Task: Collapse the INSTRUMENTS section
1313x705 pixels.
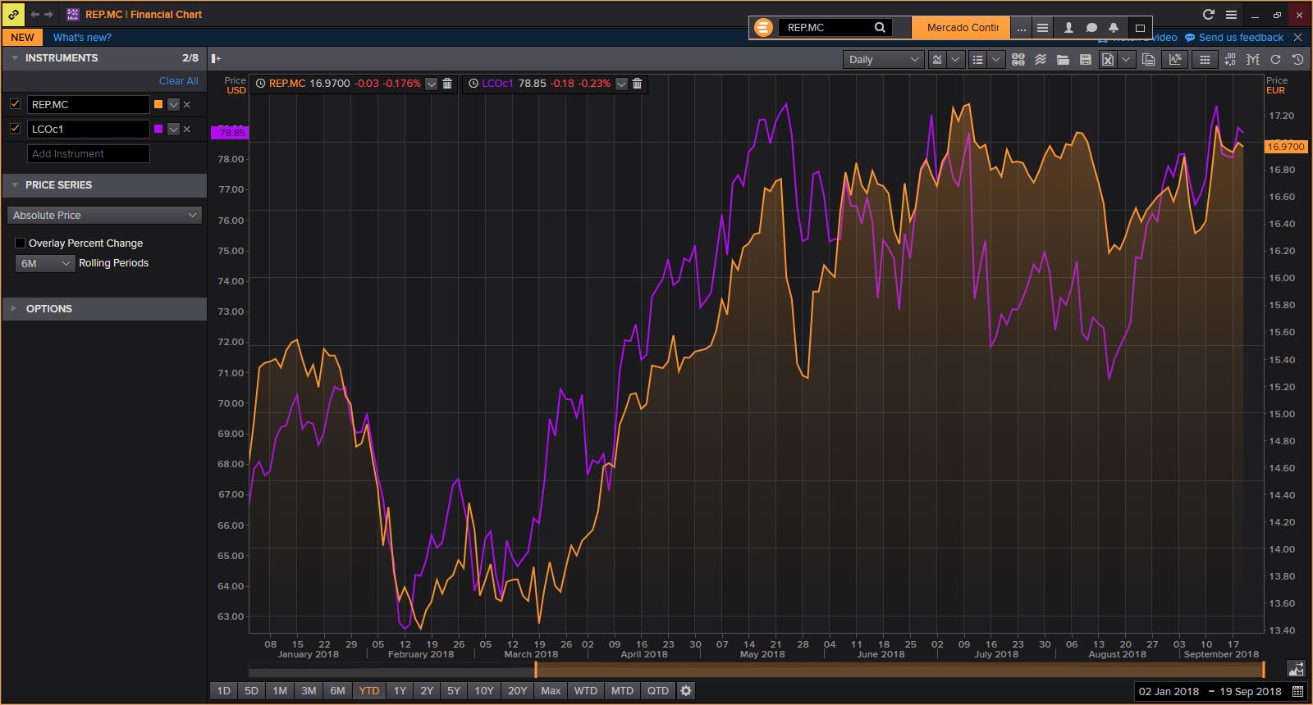Action: coord(15,58)
